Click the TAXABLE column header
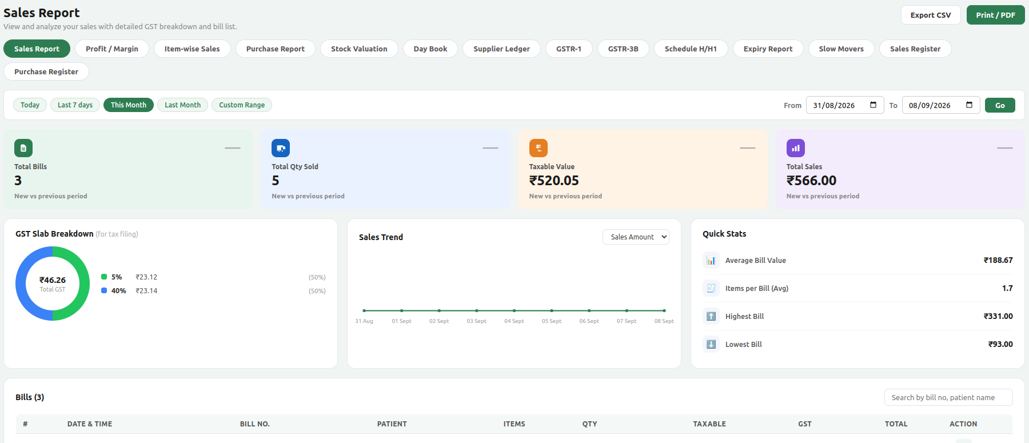The height and width of the screenshot is (443, 1029). [x=709, y=424]
